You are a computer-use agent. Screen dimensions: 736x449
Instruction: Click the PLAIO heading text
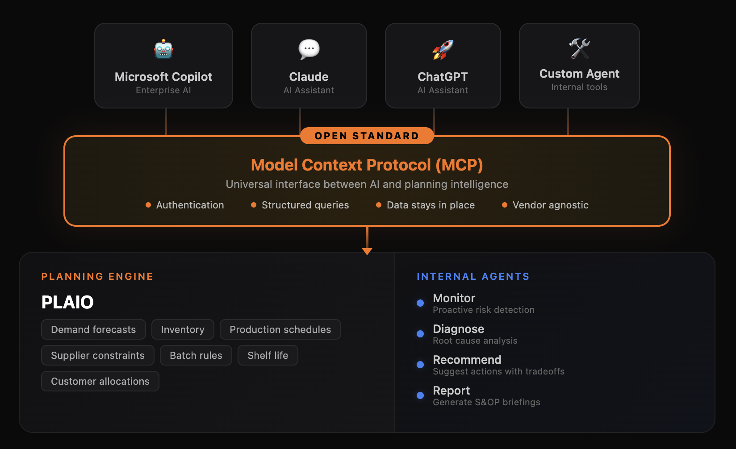pyautogui.click(x=67, y=302)
